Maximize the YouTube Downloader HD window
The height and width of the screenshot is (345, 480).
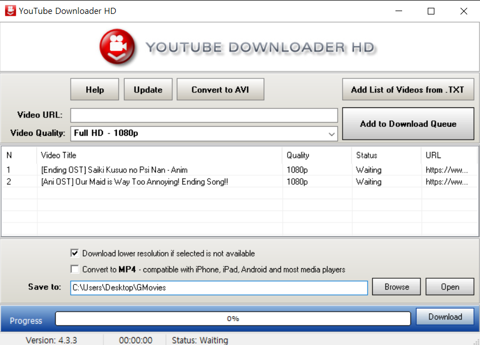click(431, 11)
